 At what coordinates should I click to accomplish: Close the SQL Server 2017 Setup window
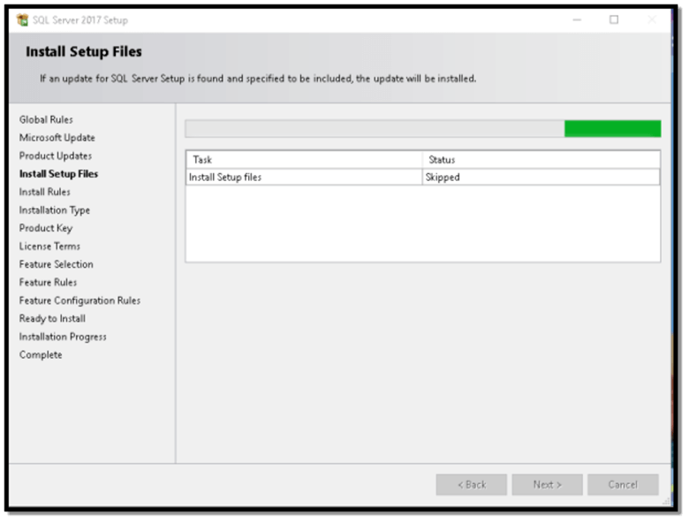point(652,19)
